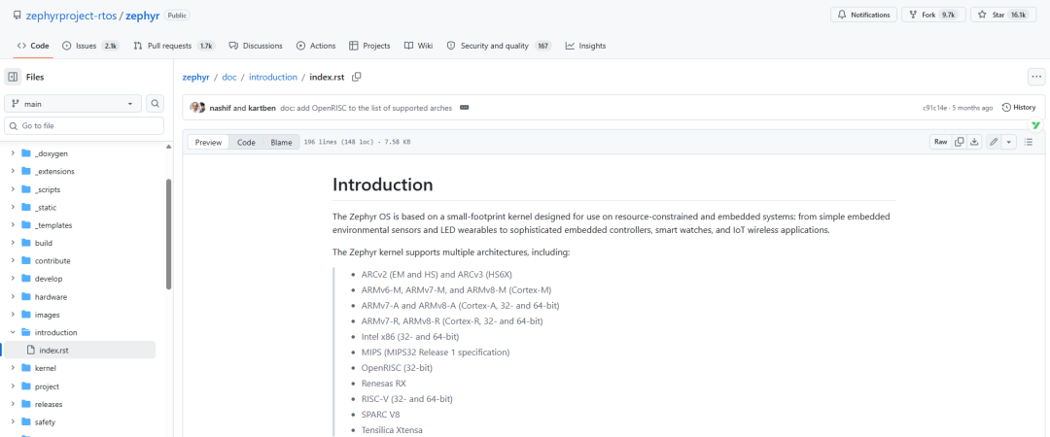
Task: Expand the _doxygen folder chevron
Action: 13,153
